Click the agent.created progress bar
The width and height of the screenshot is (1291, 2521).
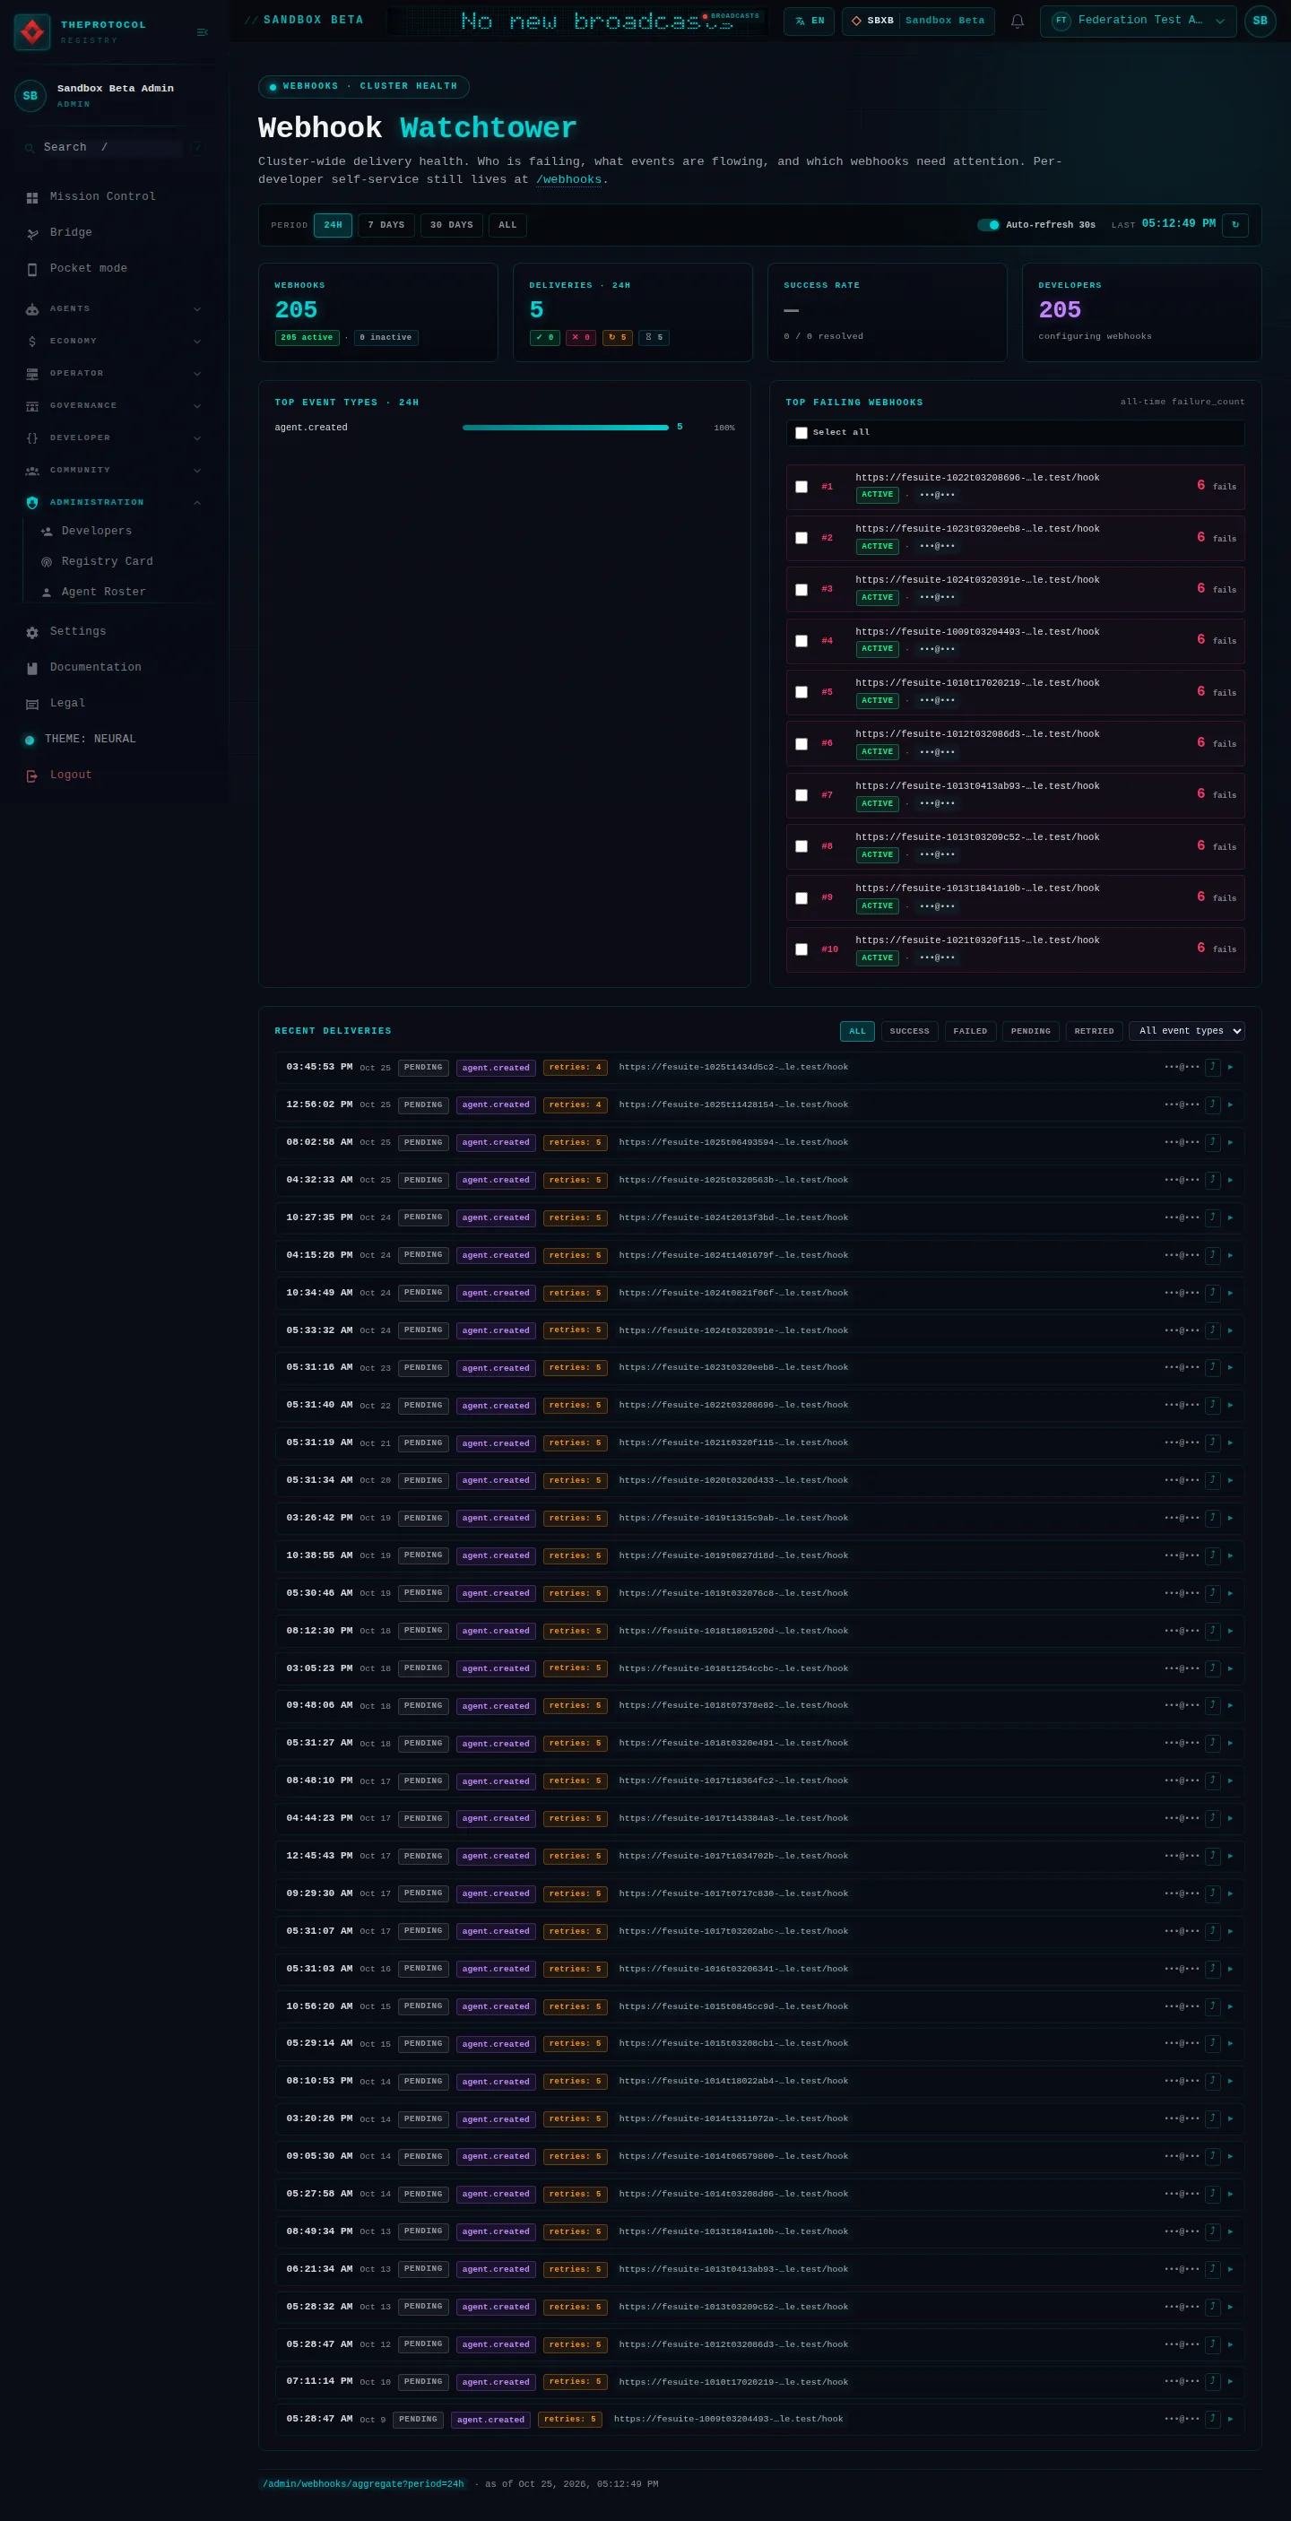tap(565, 428)
